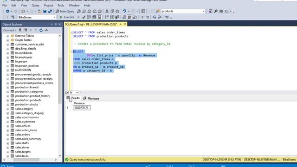The image size is (297, 167).
Task: Open the 100 % zoom dropdown
Action: 77,93
